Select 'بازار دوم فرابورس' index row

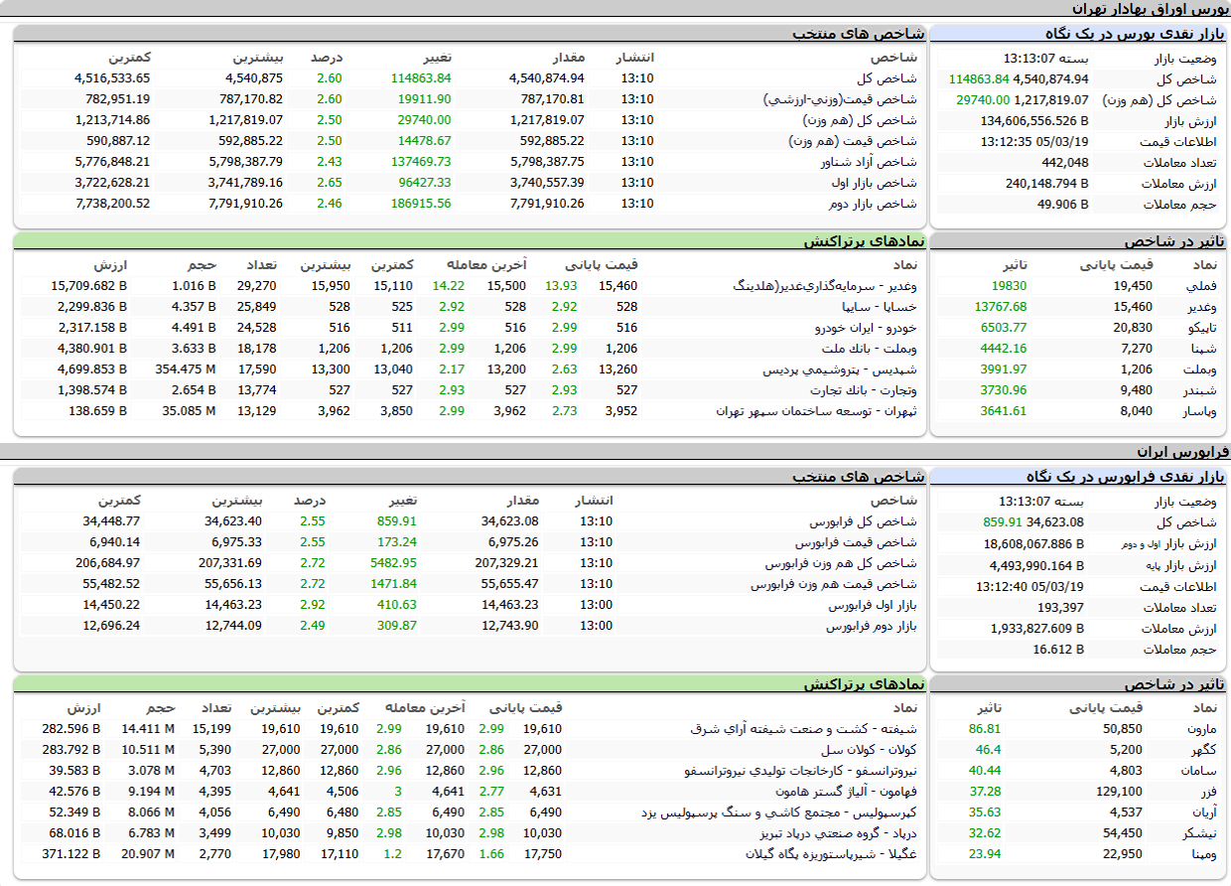(x=470, y=625)
